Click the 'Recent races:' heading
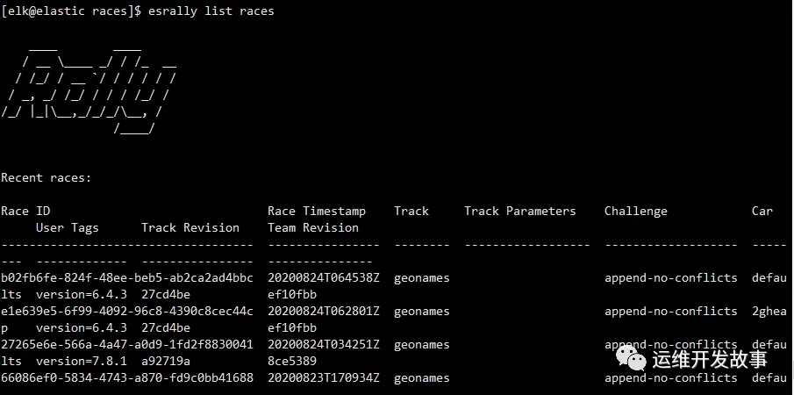This screenshot has height=395, width=794. [x=46, y=177]
